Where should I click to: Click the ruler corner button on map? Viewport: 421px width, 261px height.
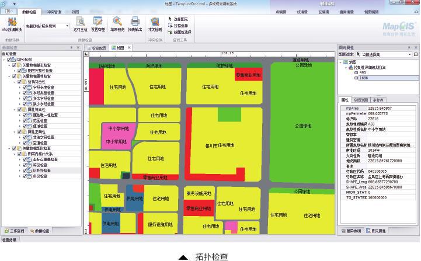(x=86, y=54)
